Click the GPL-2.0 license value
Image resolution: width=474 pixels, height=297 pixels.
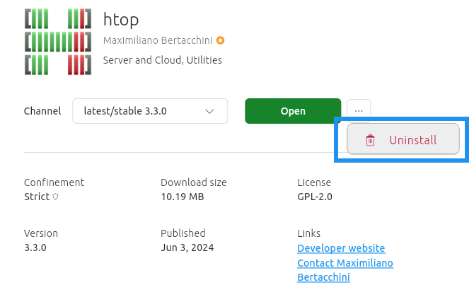point(315,197)
